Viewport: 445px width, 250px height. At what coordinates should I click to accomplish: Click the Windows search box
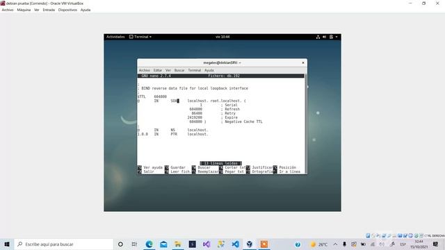(64, 244)
